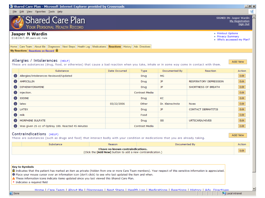265x198 pixels.
Task: Open the Edit menu
Action: pos(22,12)
